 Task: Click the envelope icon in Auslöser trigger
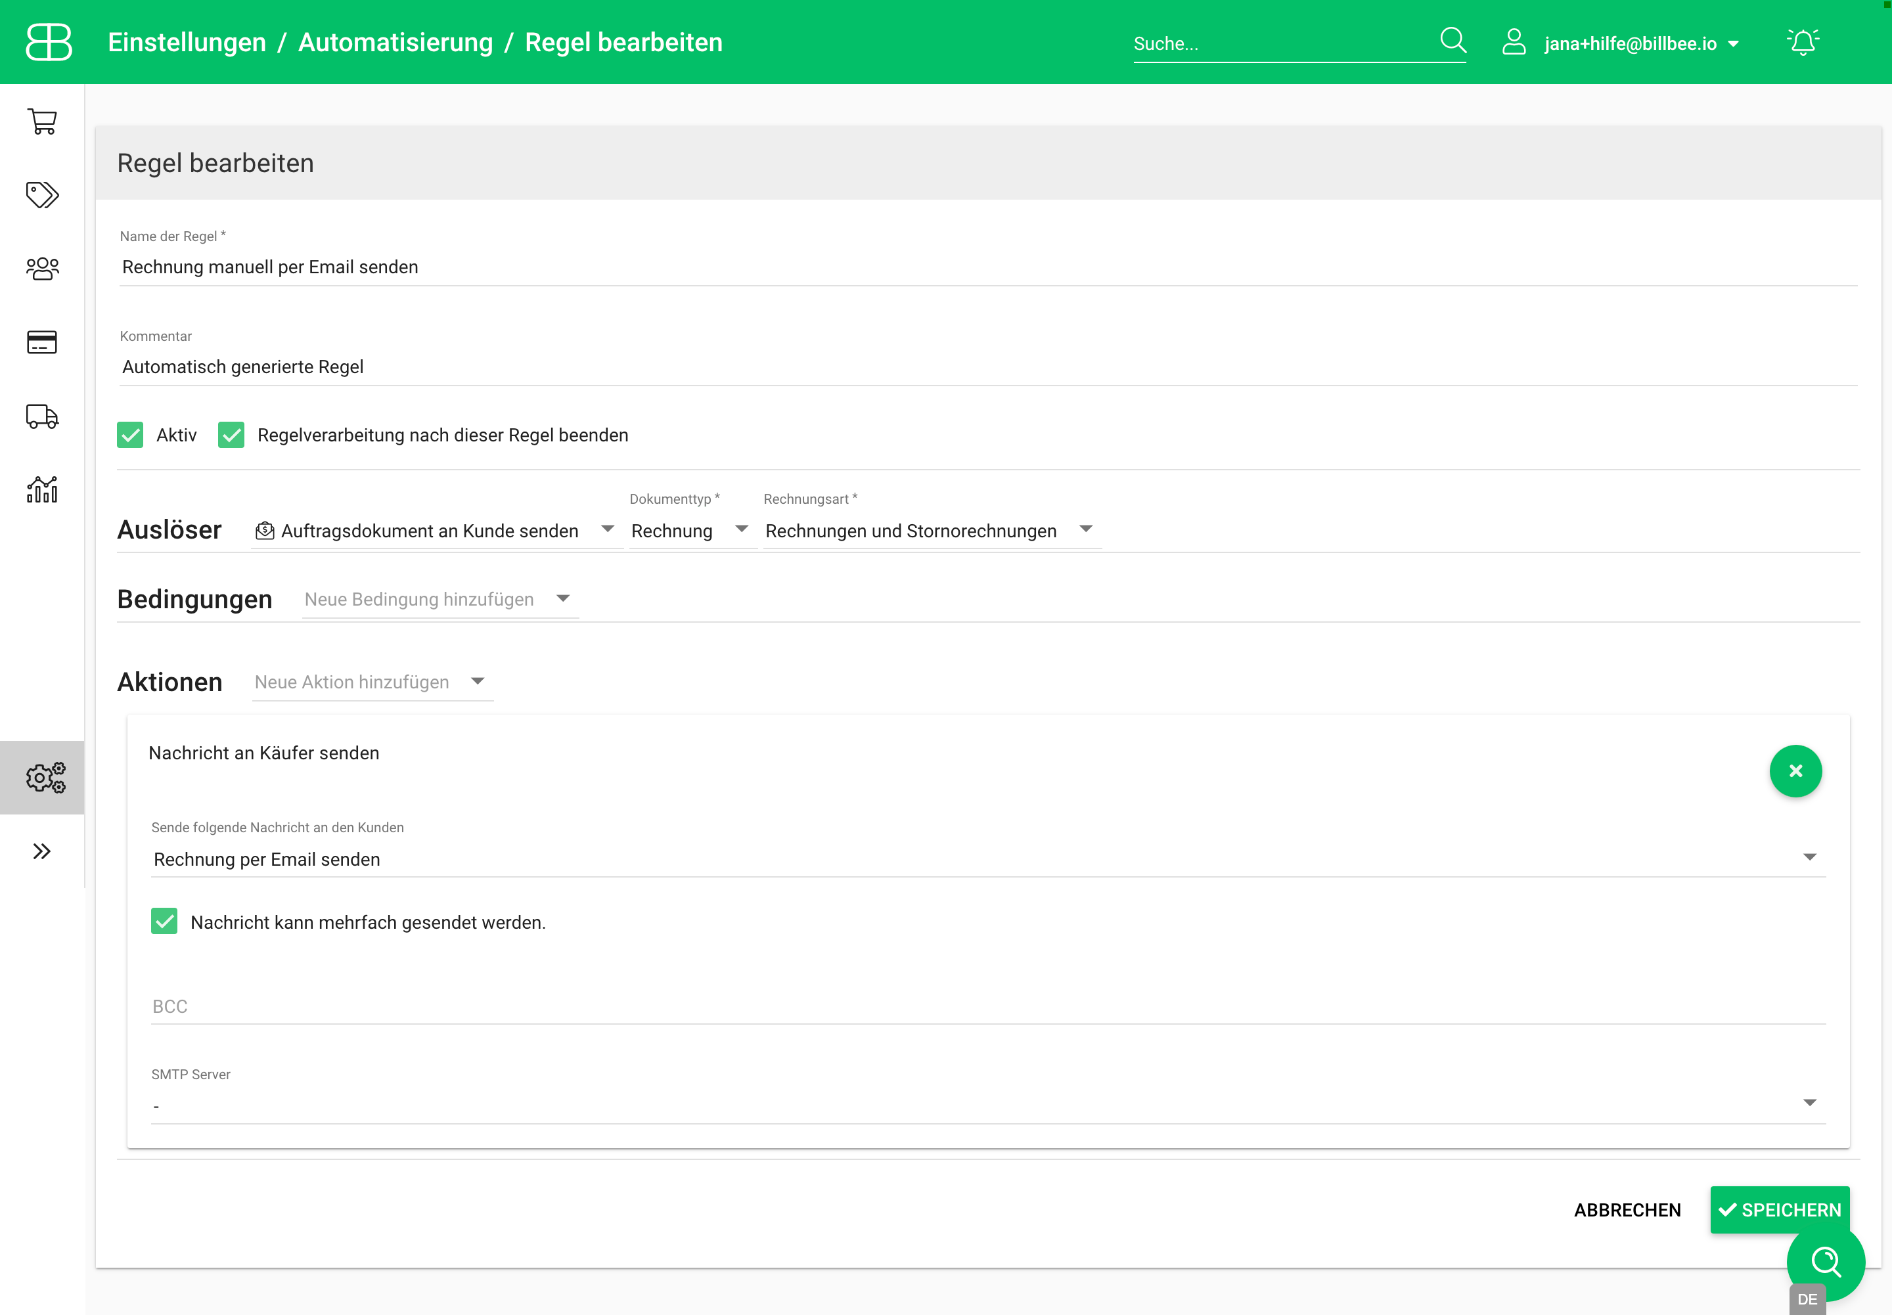point(265,531)
